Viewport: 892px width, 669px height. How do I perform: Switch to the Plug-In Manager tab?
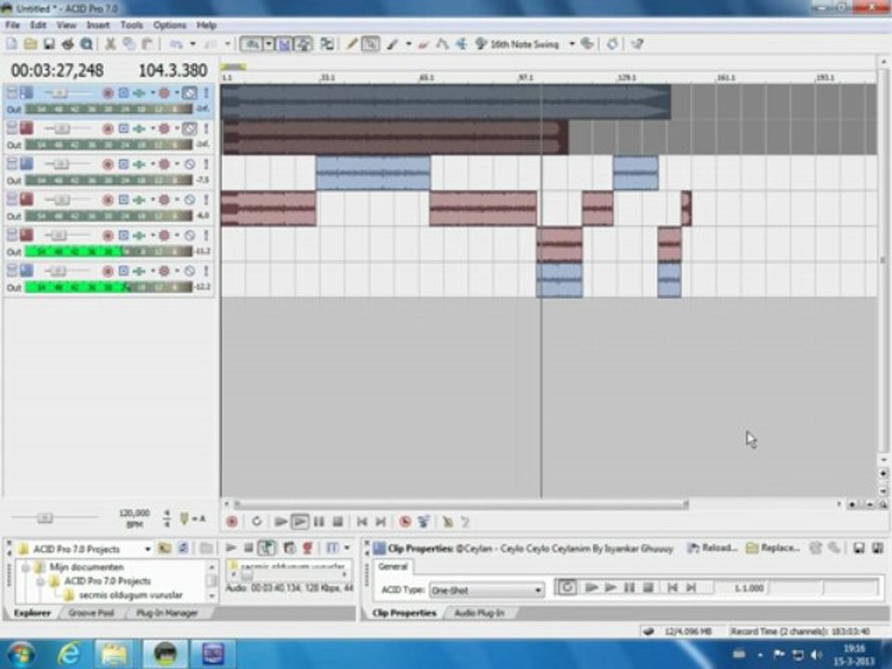(166, 613)
